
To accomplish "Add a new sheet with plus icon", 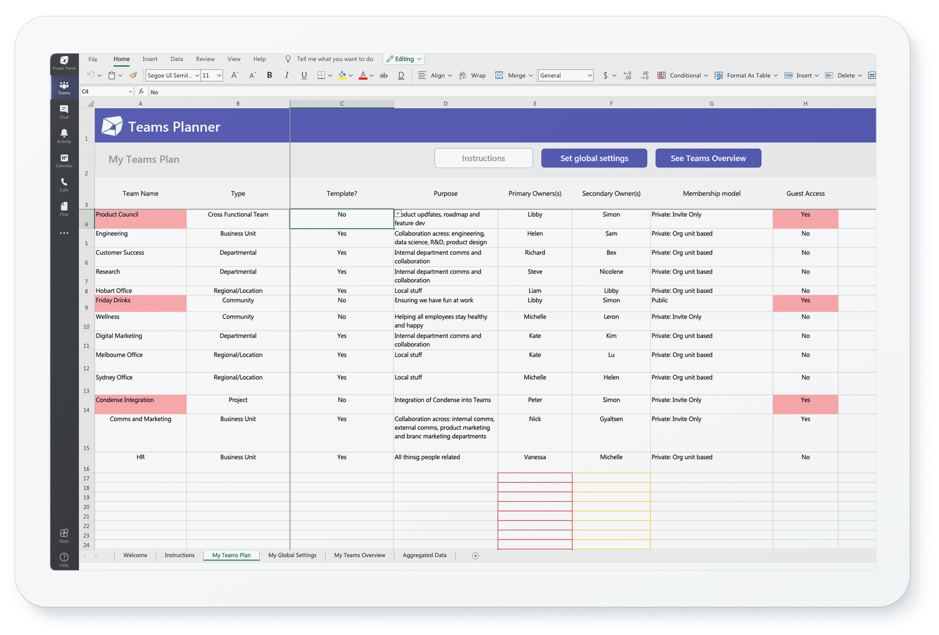I will click(476, 556).
